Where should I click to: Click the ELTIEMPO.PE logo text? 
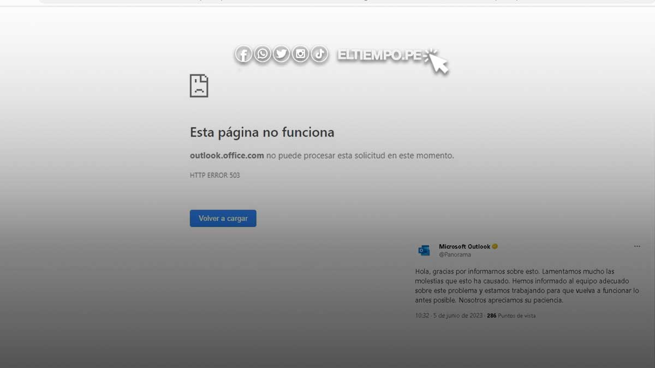[x=379, y=55]
